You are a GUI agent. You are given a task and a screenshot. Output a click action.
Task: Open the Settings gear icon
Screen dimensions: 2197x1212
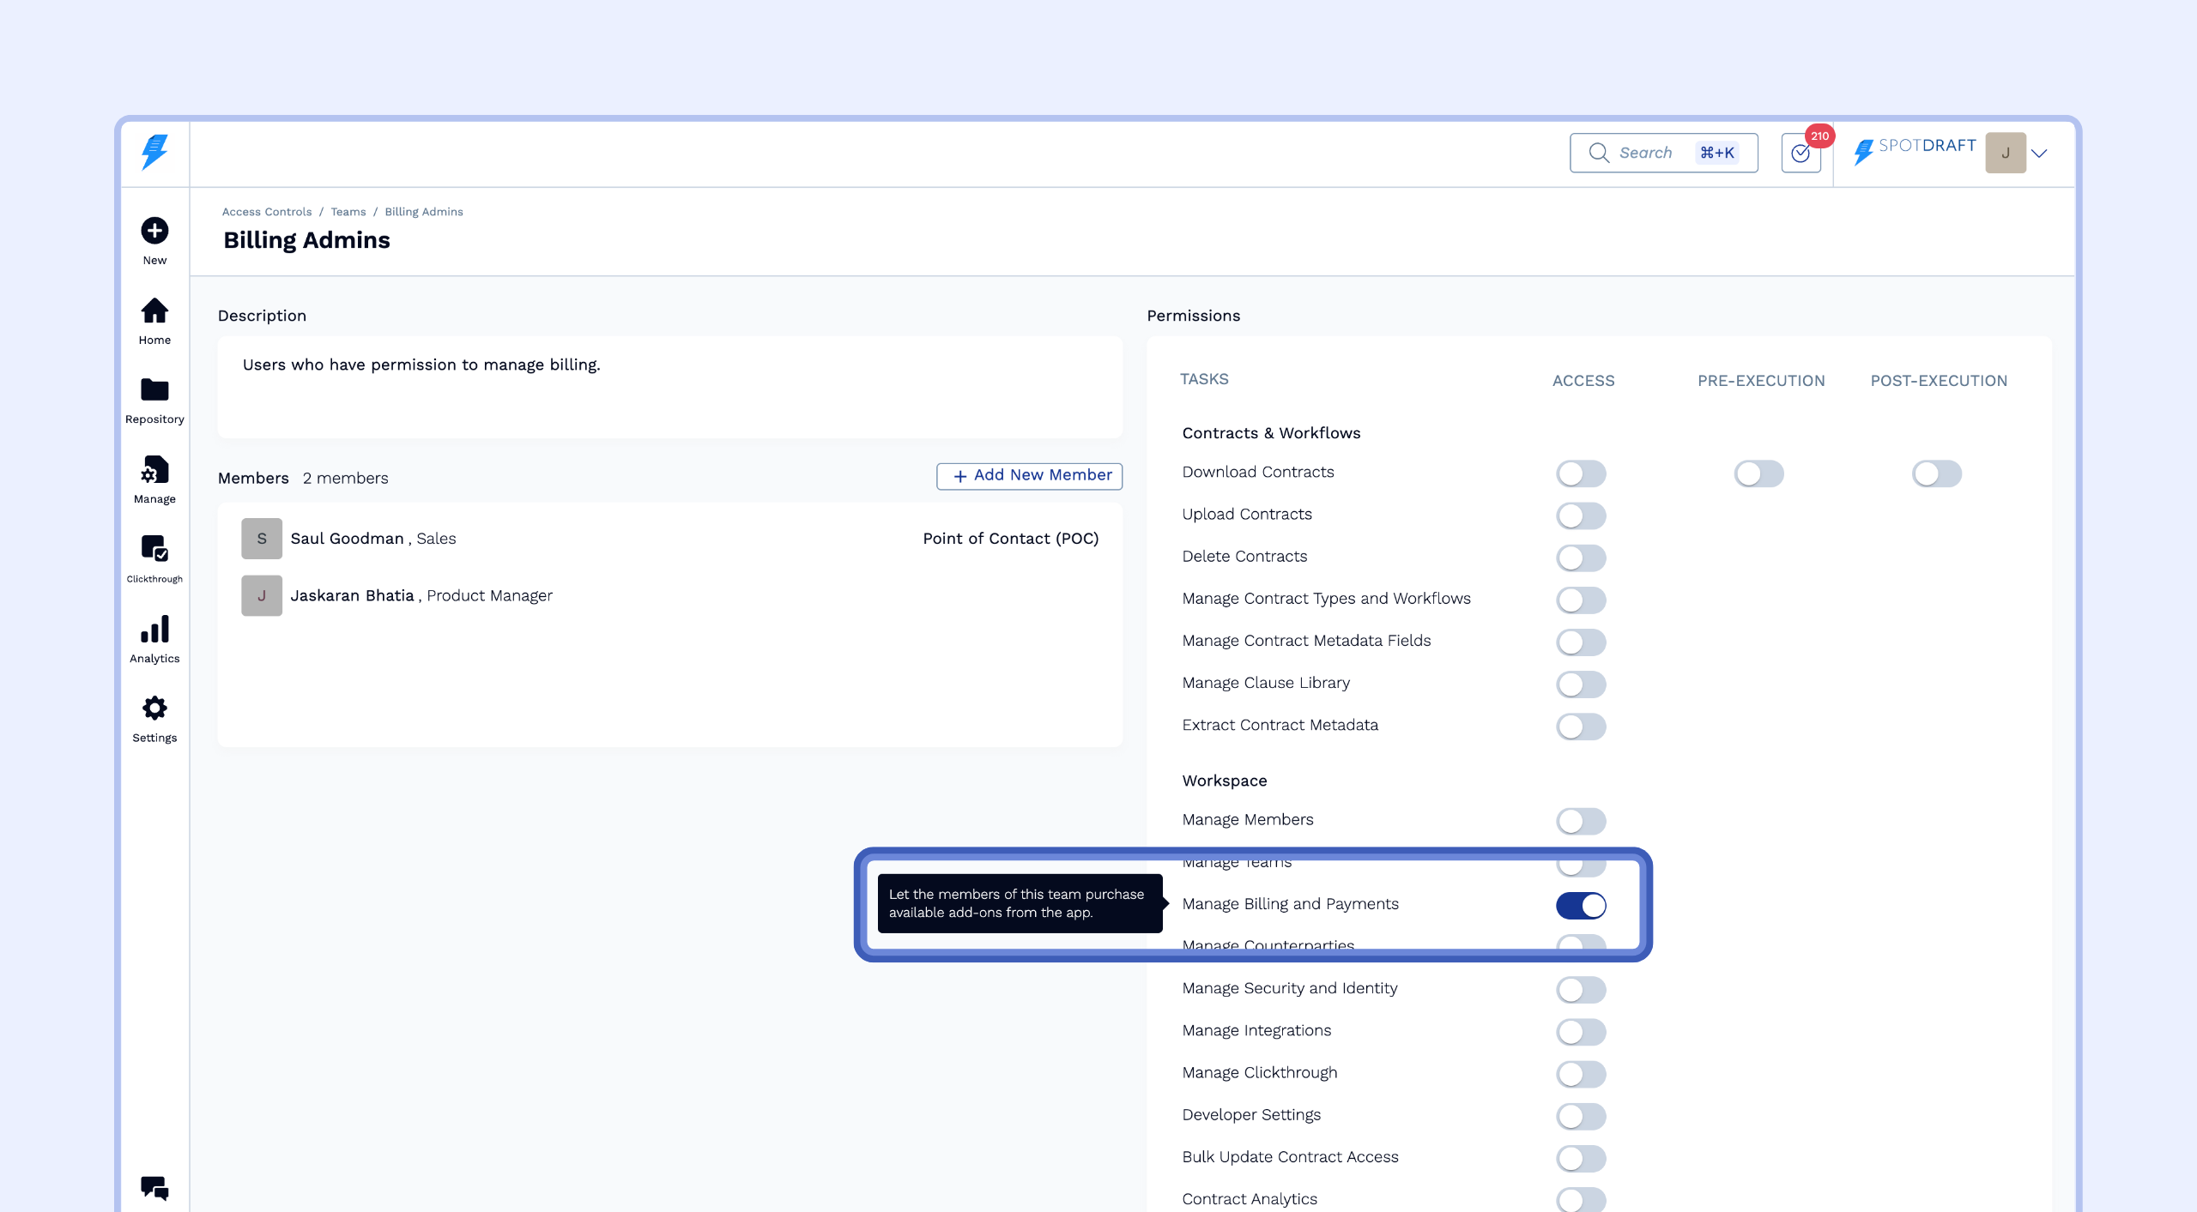point(154,709)
